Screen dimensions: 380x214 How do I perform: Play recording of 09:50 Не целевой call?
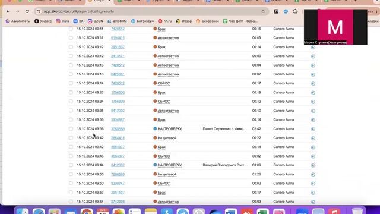(x=313, y=175)
